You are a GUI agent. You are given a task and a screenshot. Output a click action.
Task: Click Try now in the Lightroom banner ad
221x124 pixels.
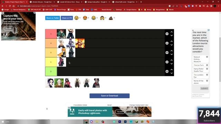pyautogui.click(x=120, y=112)
